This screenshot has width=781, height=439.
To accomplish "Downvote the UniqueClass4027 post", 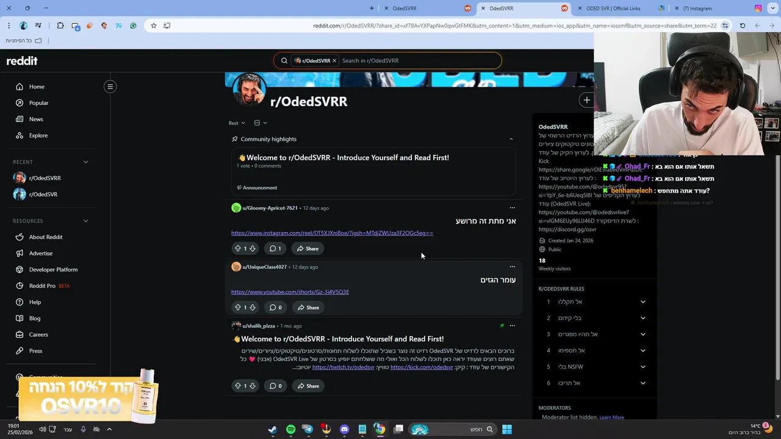I will point(252,307).
